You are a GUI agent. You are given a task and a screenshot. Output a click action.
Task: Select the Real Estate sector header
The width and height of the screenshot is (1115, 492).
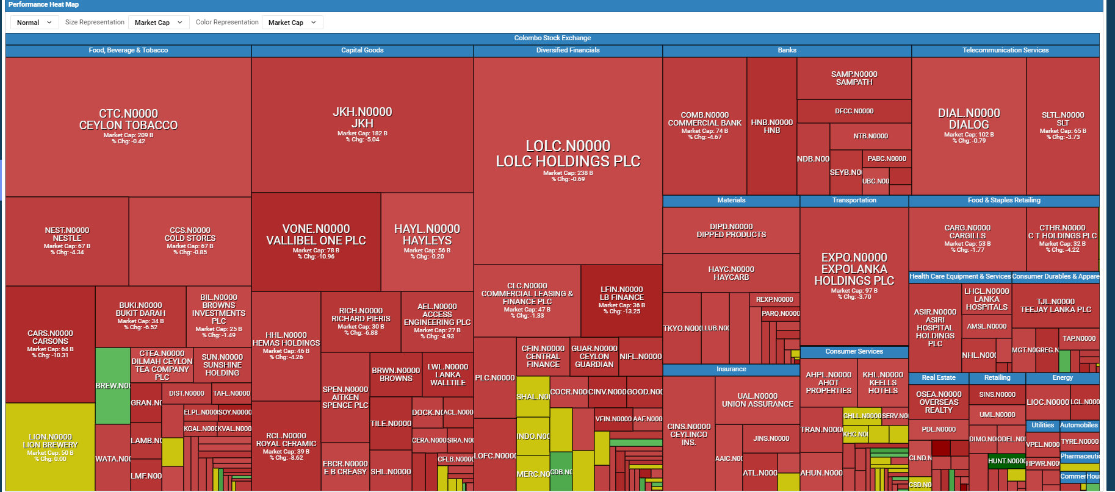(939, 378)
